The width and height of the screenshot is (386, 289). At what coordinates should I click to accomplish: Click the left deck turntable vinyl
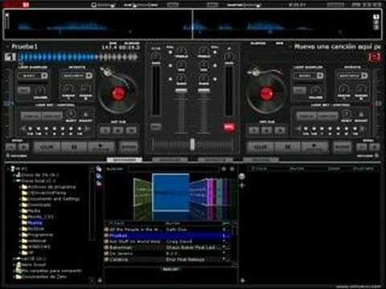click(117, 93)
